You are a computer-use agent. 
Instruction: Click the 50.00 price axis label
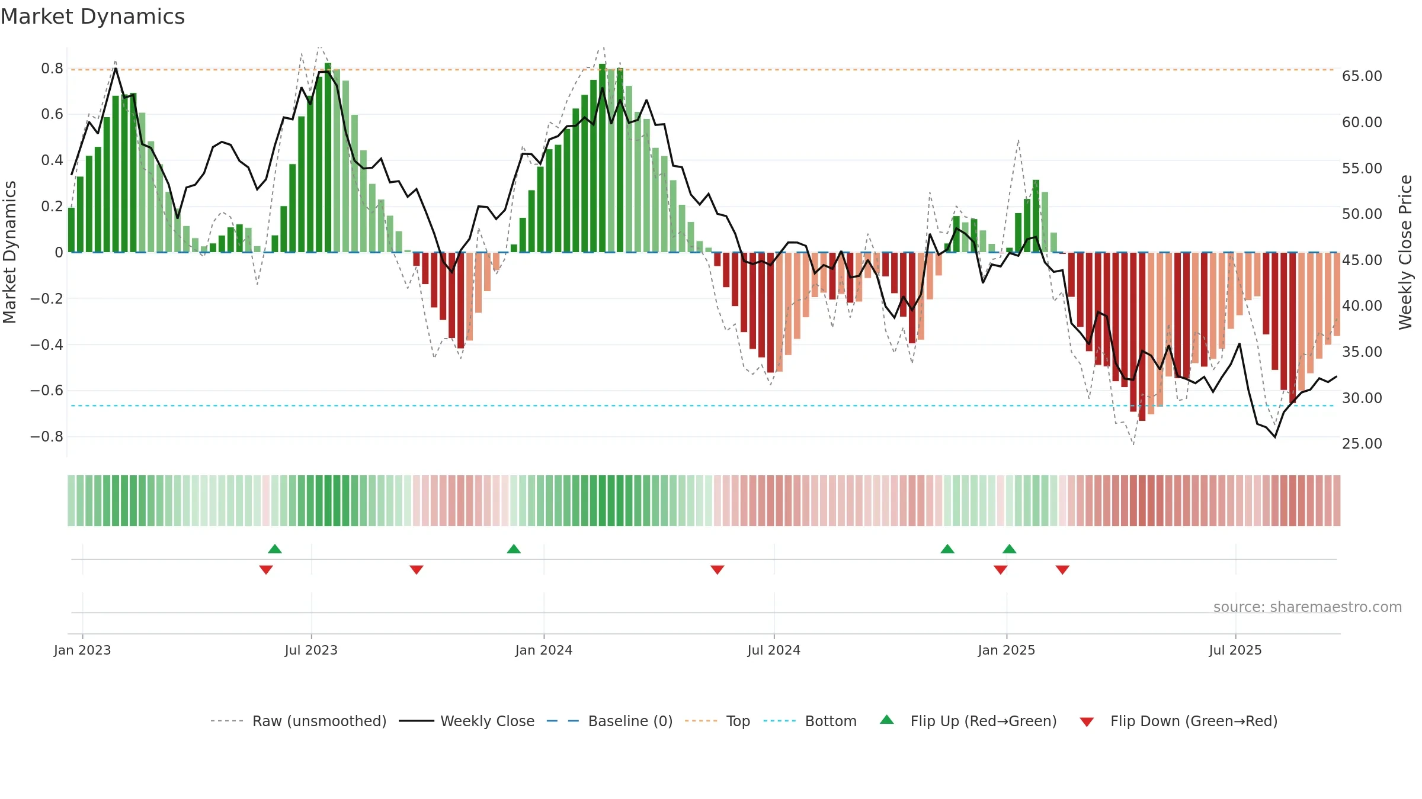1362,214
